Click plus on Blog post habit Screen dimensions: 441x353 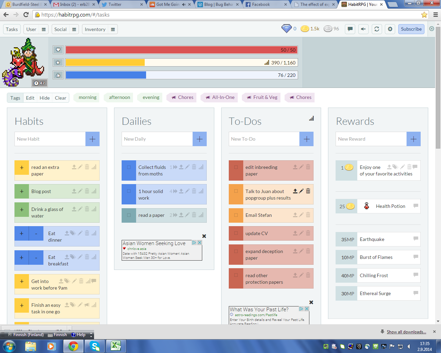click(22, 191)
